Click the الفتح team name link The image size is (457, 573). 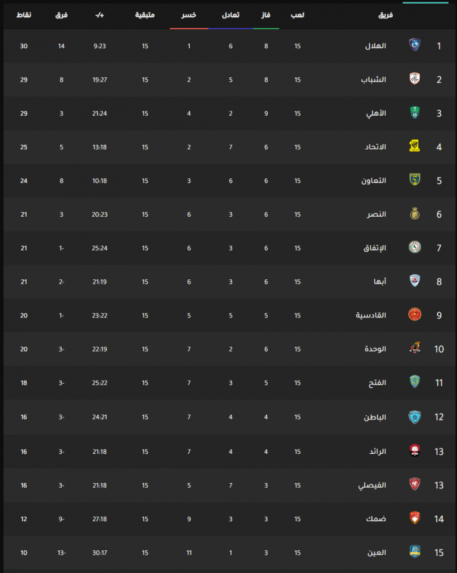click(x=377, y=383)
